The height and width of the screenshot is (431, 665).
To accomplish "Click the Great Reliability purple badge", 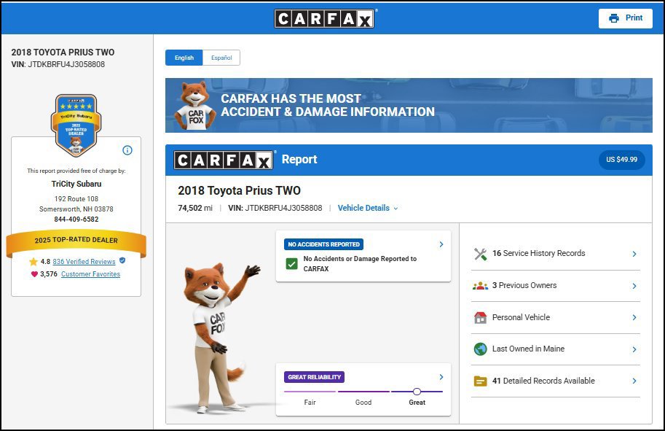I will click(314, 377).
